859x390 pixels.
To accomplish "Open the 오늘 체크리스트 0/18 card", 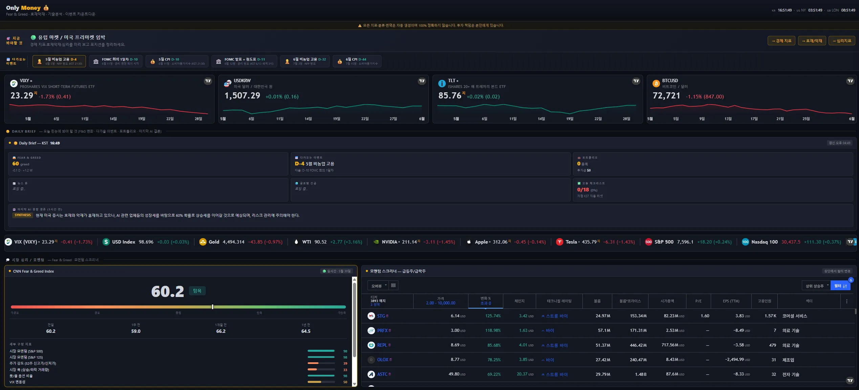I will coord(713,190).
